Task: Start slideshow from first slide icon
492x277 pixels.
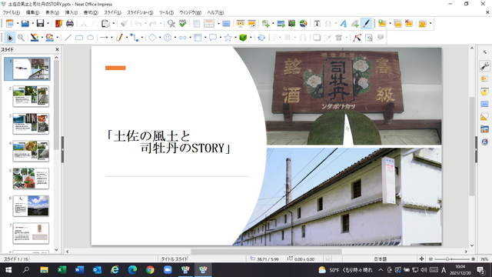Action: tap(241, 24)
